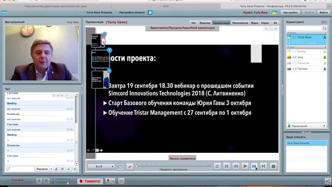Click the Послати send button
This screenshot has width=332, height=187.
pyautogui.click(x=42, y=169)
